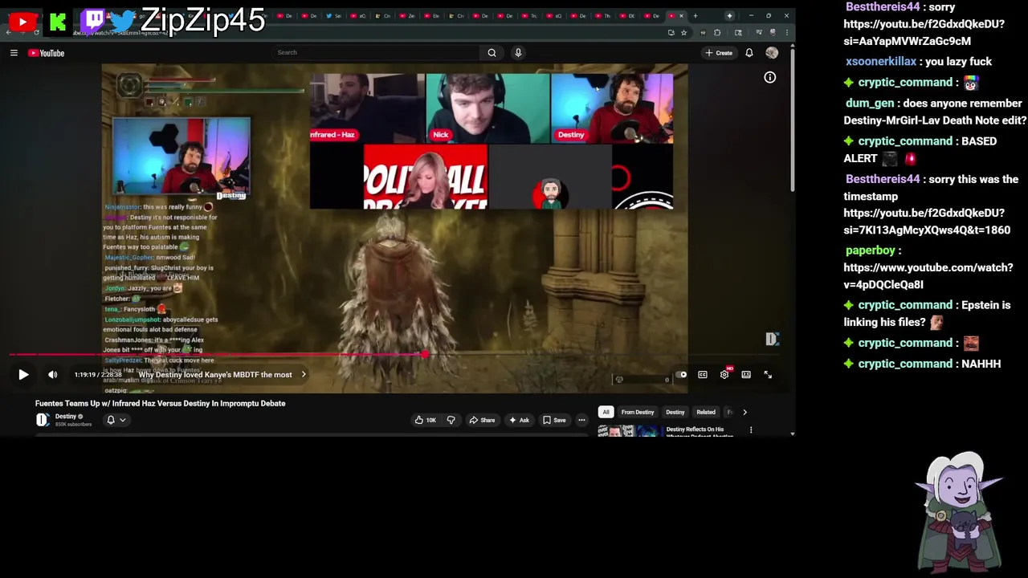
Task: Click the red YouTube logo in the overlay
Action: pyautogui.click(x=22, y=22)
